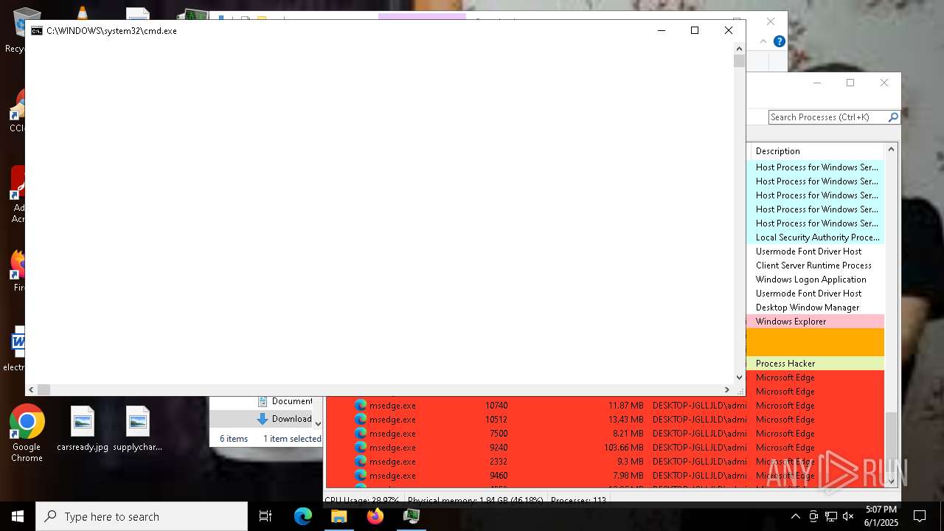Click 103.66 MB memory value for msedge
Viewport: 944px width, 531px height.
(x=623, y=448)
